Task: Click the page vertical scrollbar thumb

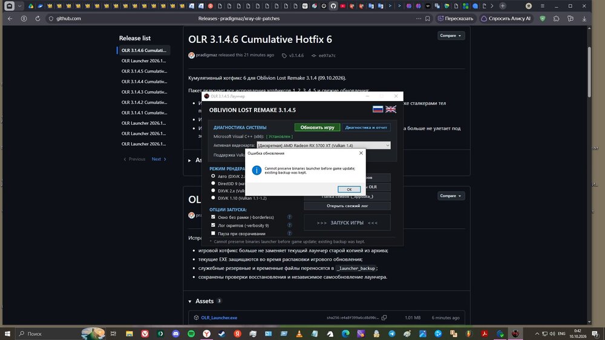Action: 589,72
